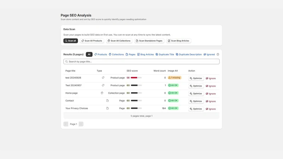The height and width of the screenshot is (159, 283).
Task: Click Alt OK badge for Contact
Action: pos(173,101)
